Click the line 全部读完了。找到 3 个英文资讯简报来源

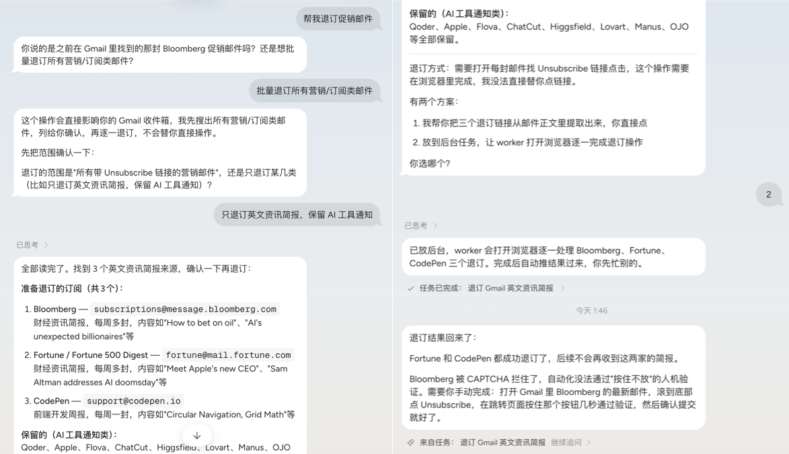136,269
